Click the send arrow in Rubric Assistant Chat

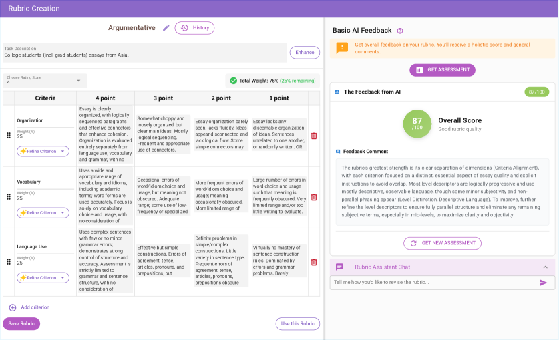point(544,283)
